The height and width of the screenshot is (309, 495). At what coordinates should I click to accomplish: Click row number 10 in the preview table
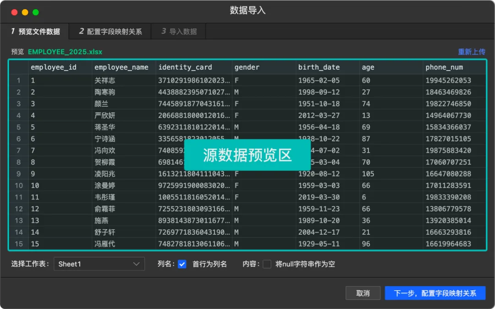pyautogui.click(x=19, y=186)
